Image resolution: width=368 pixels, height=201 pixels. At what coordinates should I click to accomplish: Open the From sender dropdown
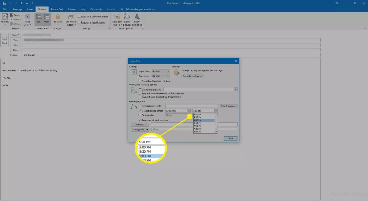pos(16,35)
